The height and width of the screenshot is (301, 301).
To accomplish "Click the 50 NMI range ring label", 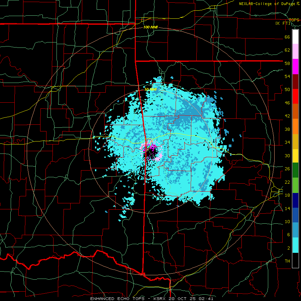I will [x=151, y=89].
